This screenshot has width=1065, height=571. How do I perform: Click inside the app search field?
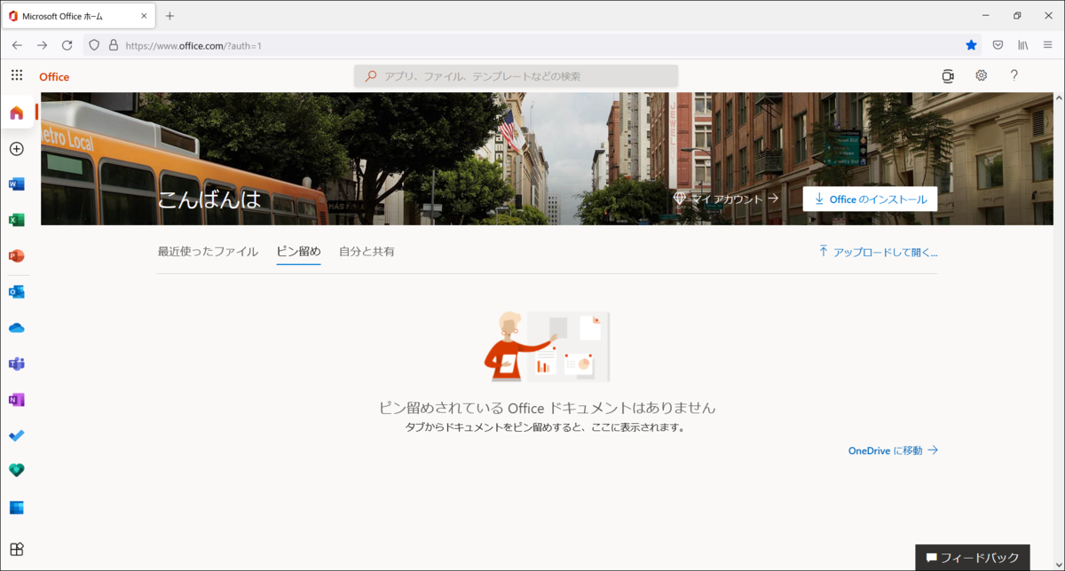point(517,75)
